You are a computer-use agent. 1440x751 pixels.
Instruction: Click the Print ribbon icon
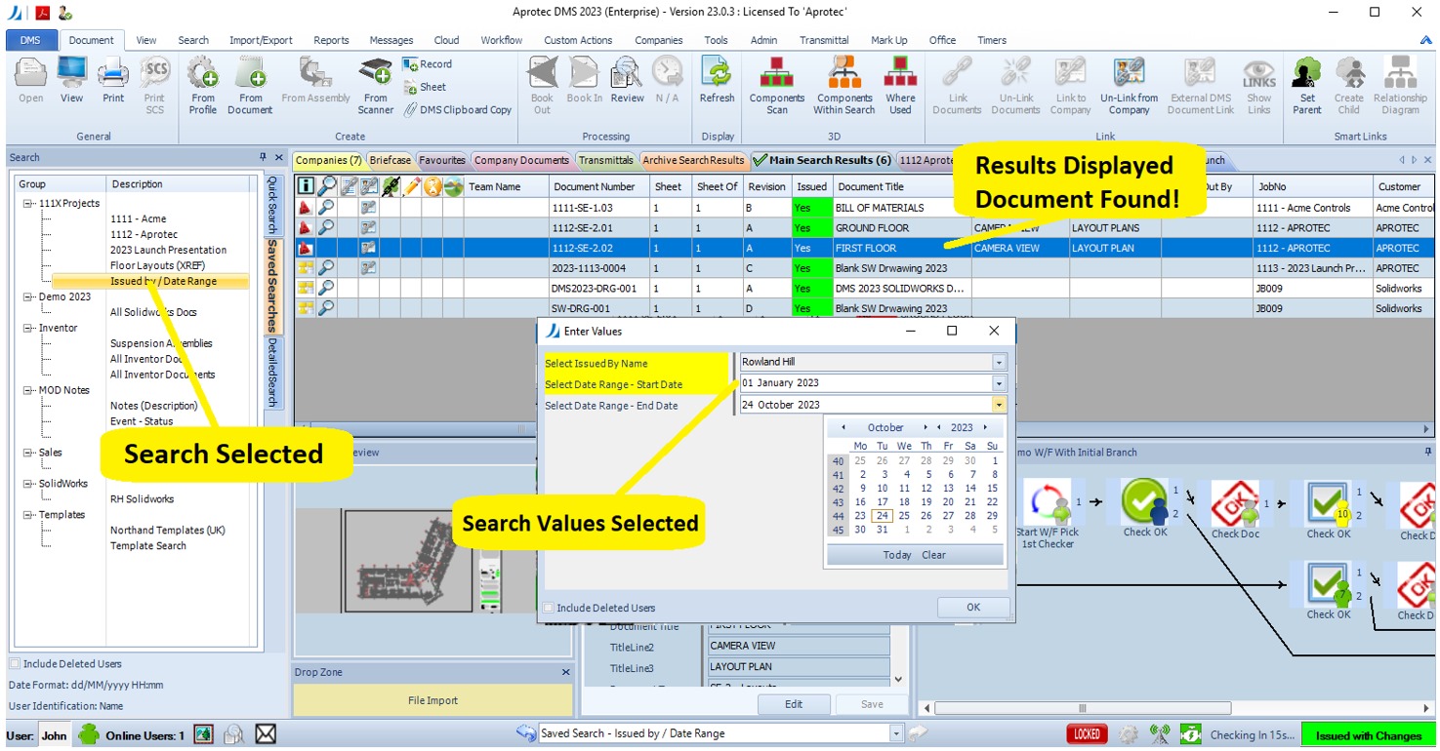[x=113, y=80]
